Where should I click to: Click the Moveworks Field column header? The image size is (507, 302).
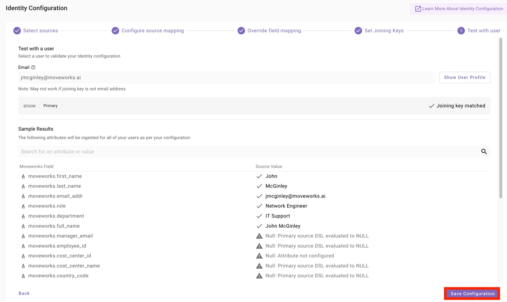point(36,167)
